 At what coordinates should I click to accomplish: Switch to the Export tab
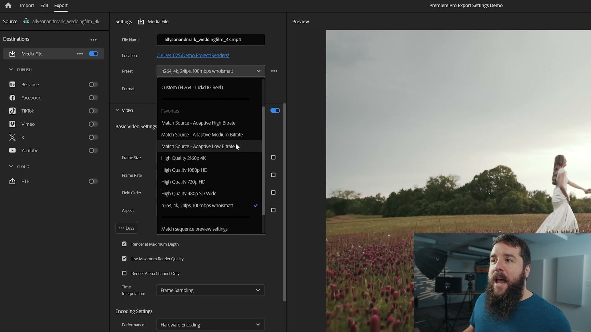61,6
